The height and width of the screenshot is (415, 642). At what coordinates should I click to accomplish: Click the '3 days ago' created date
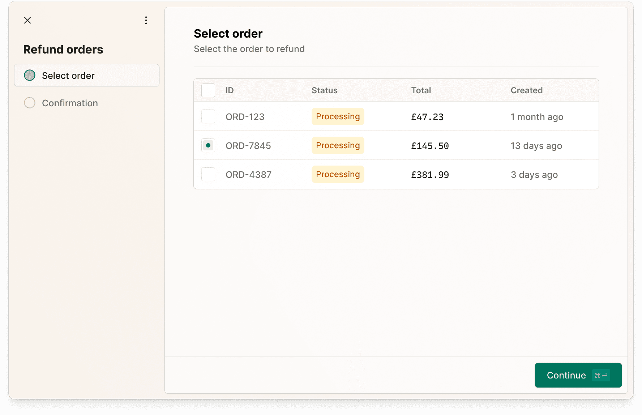coord(534,175)
